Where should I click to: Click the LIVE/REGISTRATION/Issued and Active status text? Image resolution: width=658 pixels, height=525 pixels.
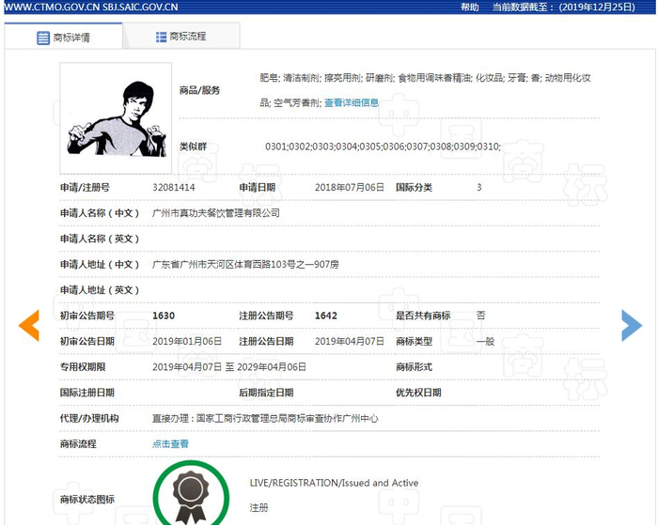tap(334, 483)
